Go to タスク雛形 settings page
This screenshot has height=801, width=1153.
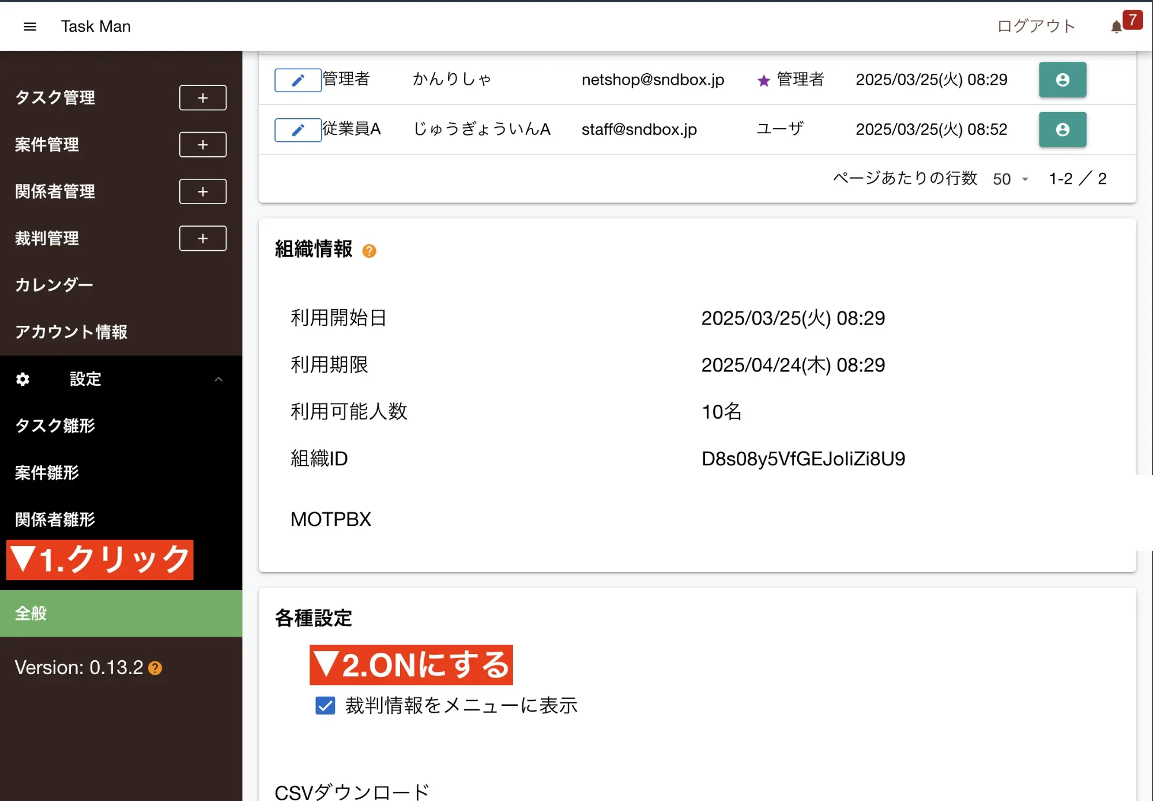click(x=55, y=426)
